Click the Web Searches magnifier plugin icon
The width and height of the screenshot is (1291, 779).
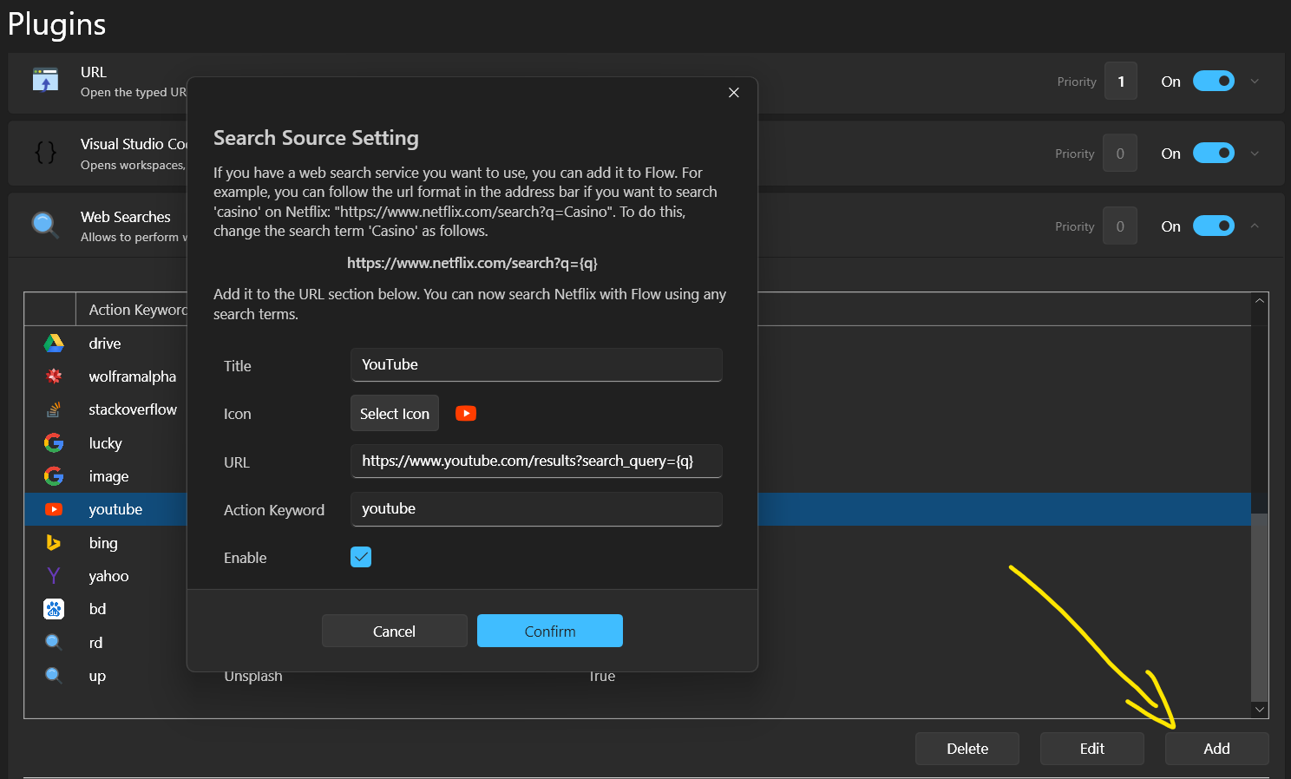coord(45,226)
